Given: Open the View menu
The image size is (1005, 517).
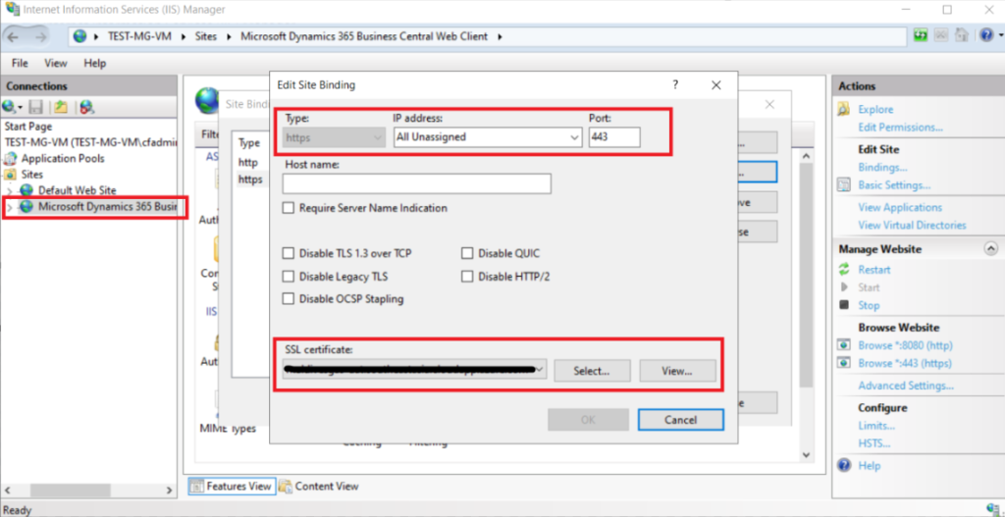Looking at the screenshot, I should [x=56, y=64].
